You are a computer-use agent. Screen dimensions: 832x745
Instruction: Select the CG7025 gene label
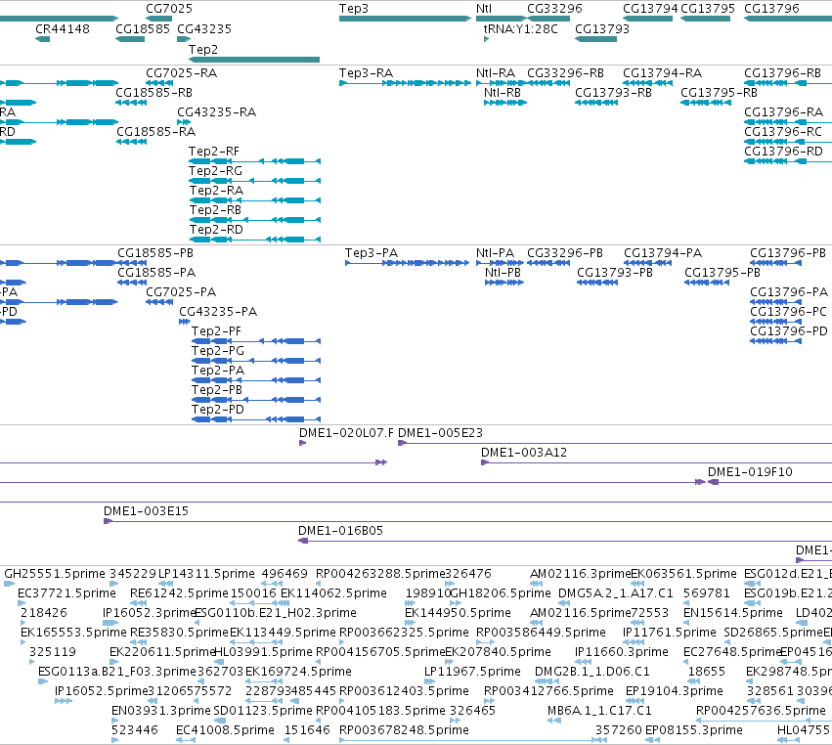click(169, 9)
